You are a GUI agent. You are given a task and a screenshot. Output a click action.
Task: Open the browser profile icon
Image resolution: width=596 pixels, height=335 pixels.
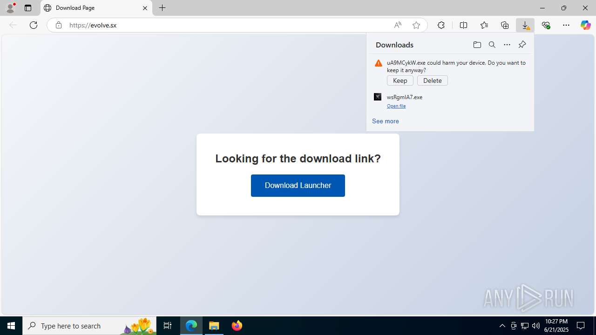pos(10,8)
